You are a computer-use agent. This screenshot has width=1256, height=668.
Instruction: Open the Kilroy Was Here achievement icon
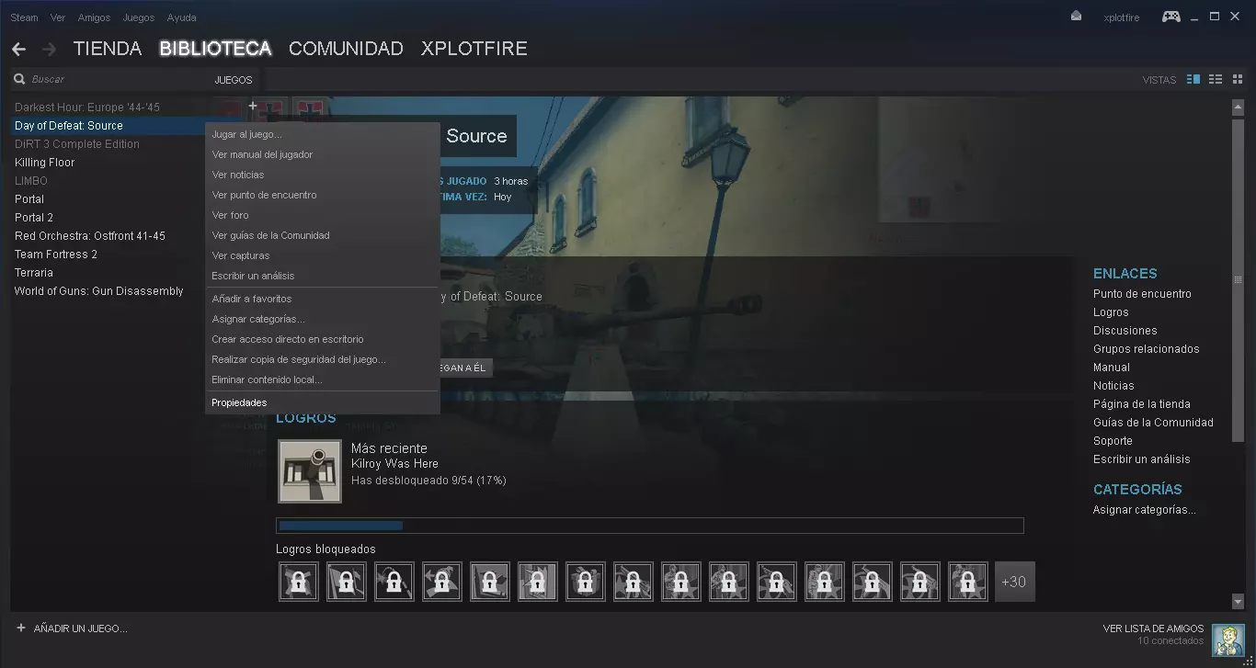310,471
